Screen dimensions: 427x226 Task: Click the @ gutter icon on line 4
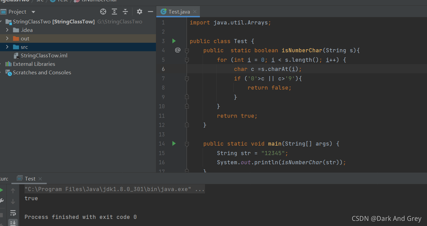(x=177, y=50)
